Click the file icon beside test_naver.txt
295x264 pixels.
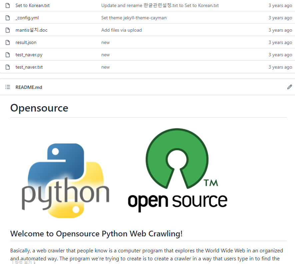click(8, 67)
